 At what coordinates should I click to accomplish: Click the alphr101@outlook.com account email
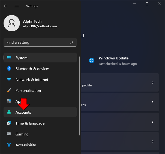point(40,26)
